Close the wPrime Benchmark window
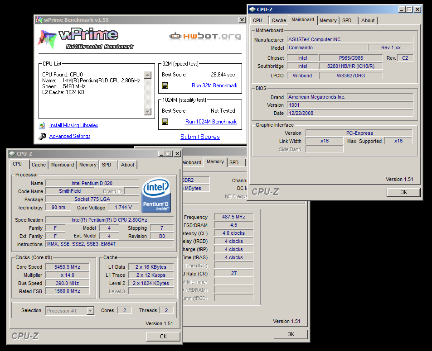 pos(242,20)
